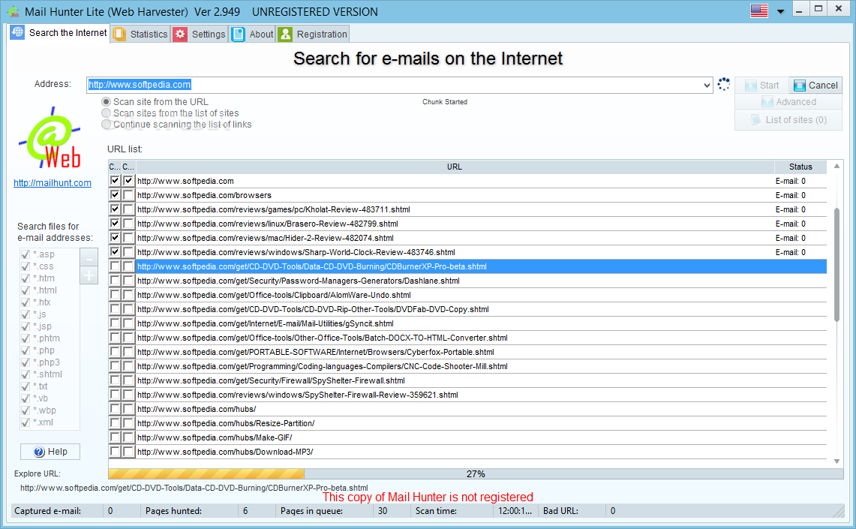This screenshot has width=856, height=529.
Task: Click the US flag language icon
Action: click(758, 11)
